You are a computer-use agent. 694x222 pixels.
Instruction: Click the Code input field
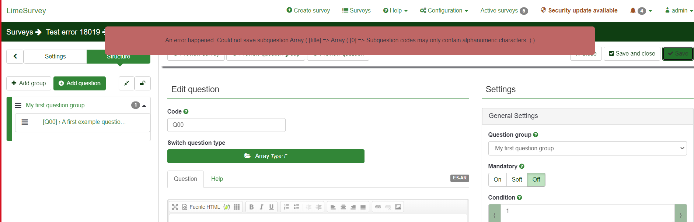[226, 125]
